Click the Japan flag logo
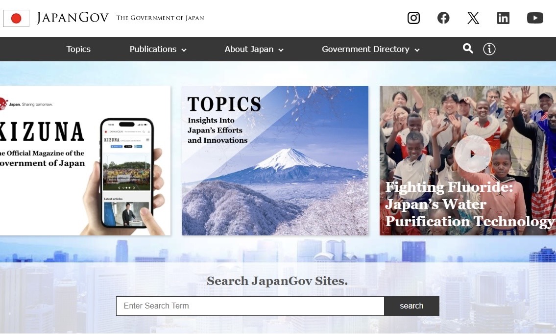The height and width of the screenshot is (334, 556). (16, 19)
